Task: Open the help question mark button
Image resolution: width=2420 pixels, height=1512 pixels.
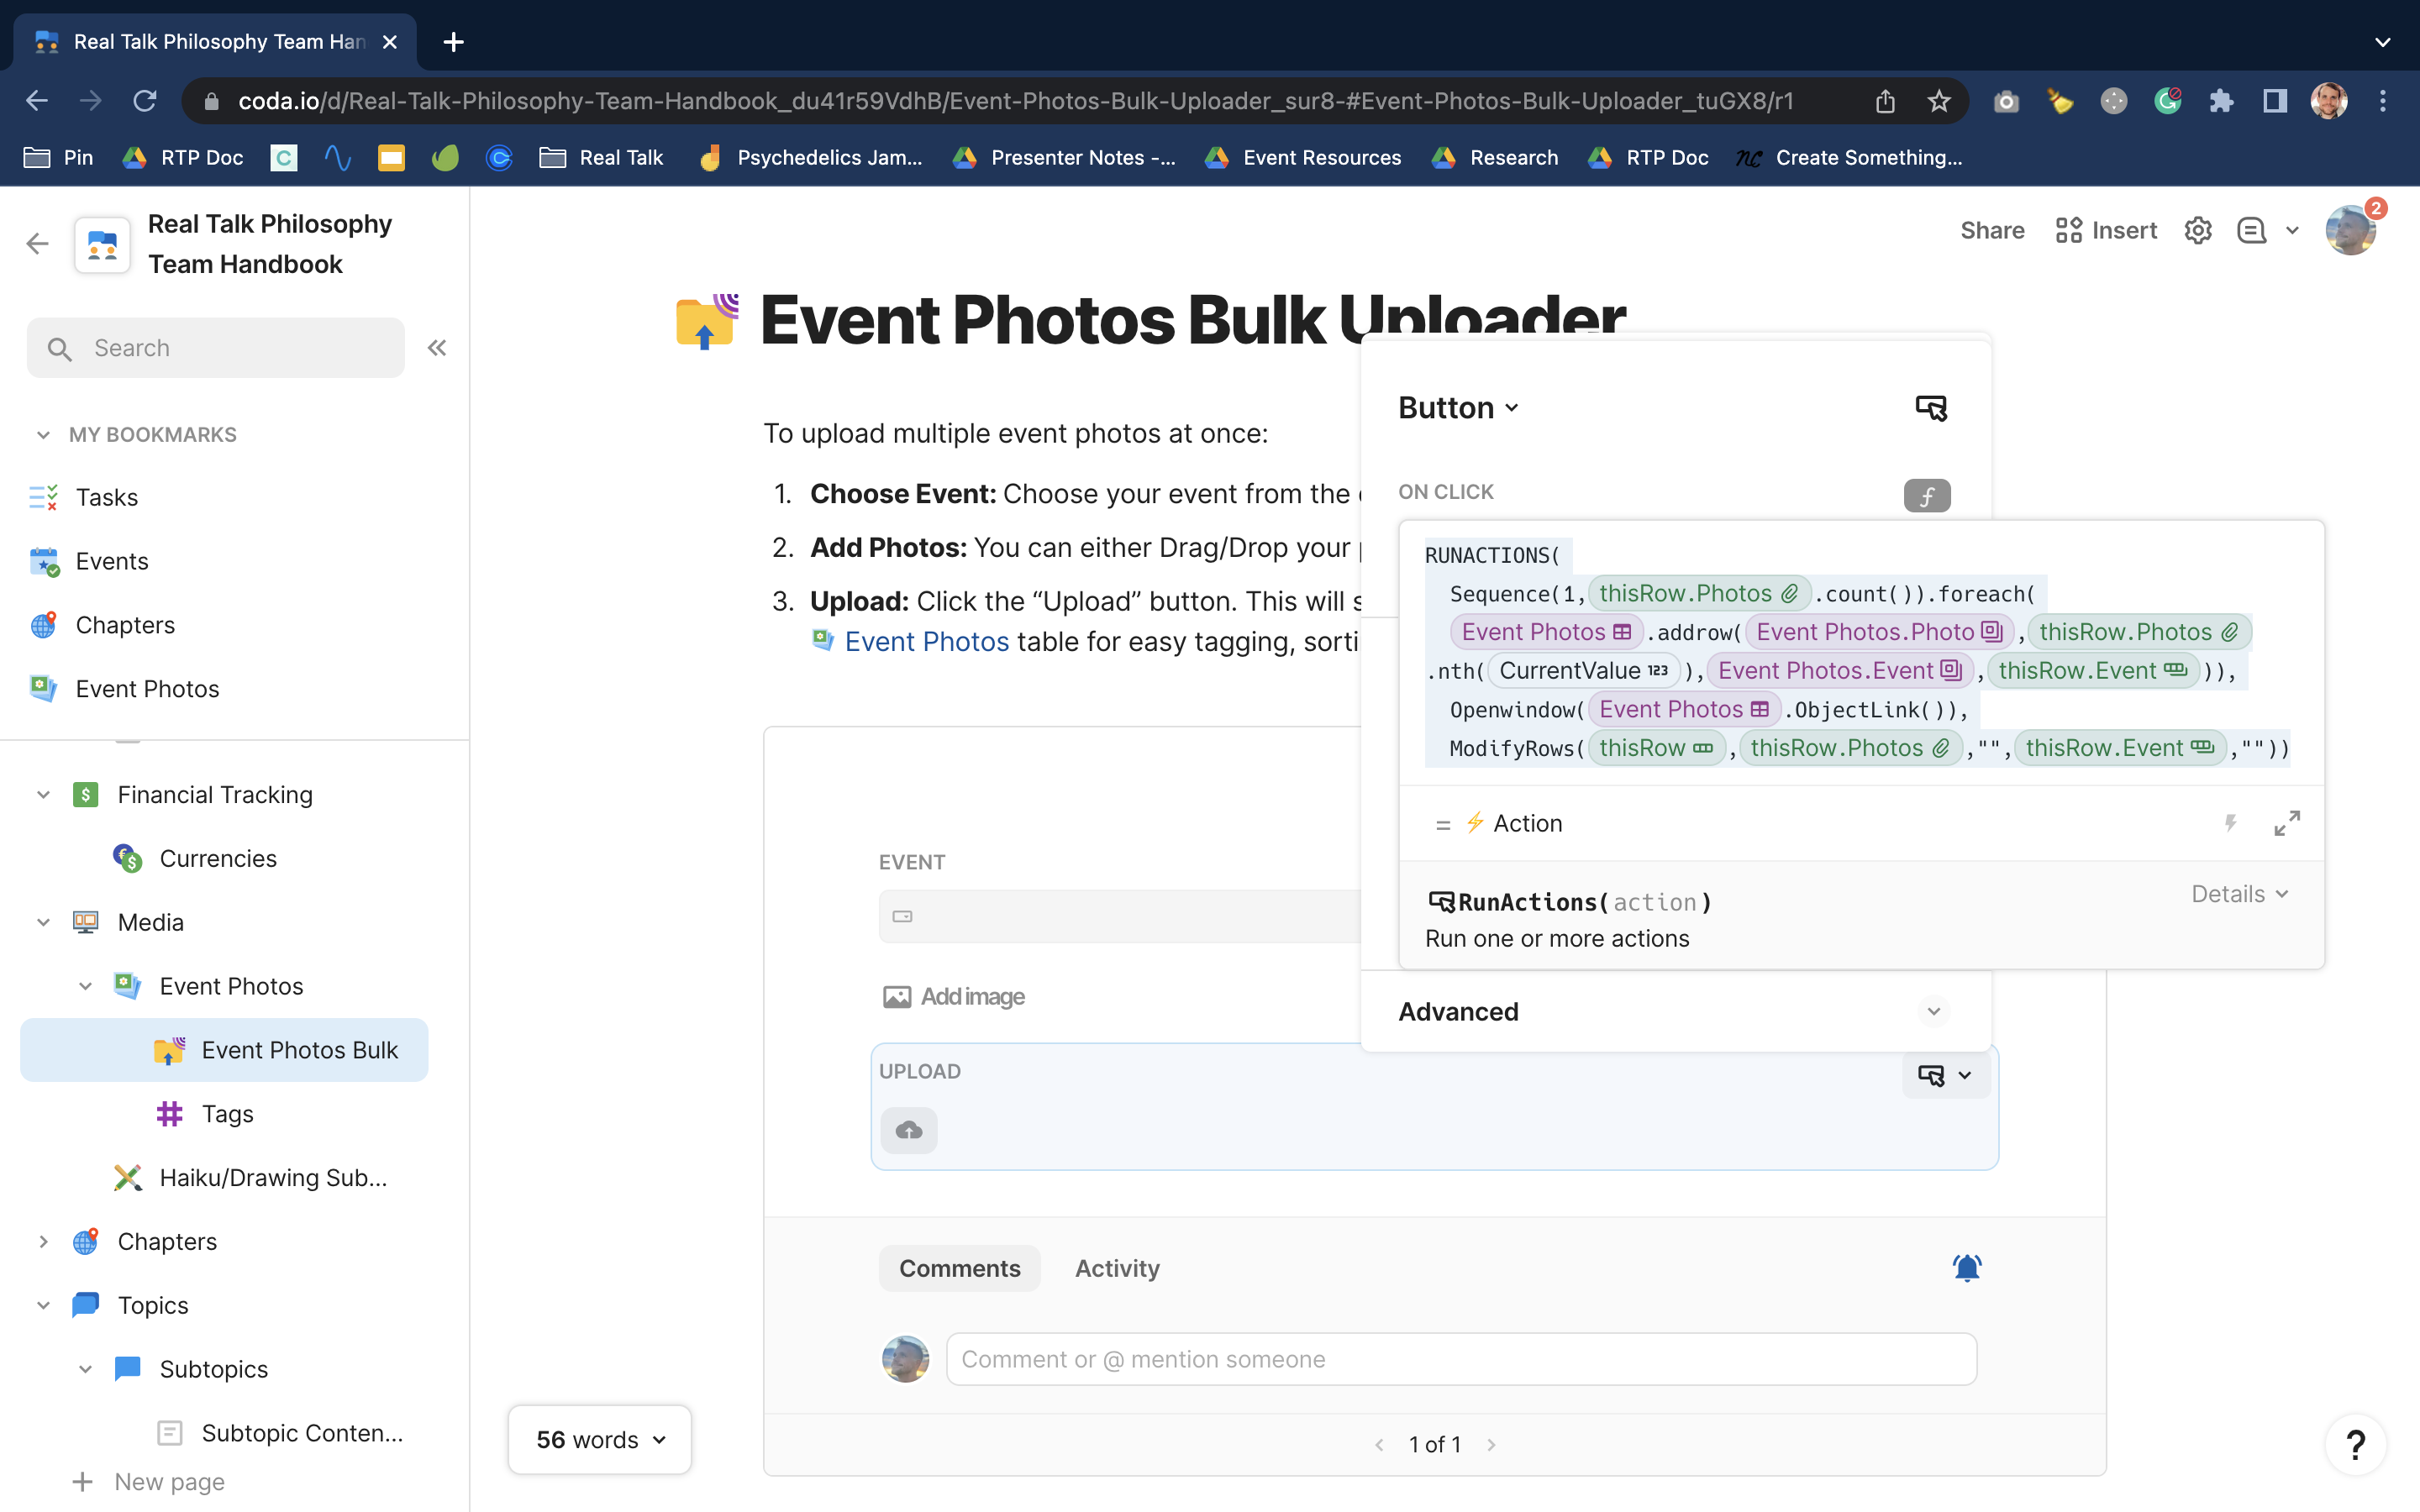Action: point(2355,1444)
